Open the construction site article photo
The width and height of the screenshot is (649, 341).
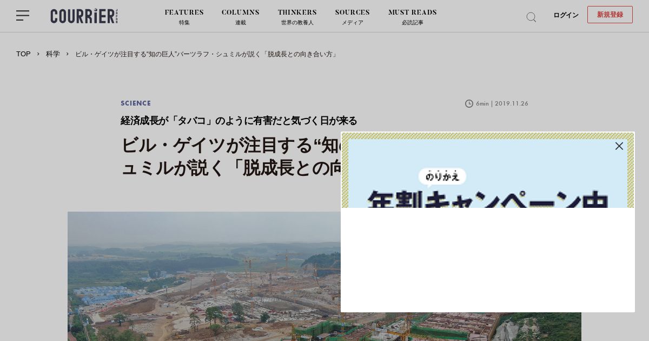[x=204, y=276]
